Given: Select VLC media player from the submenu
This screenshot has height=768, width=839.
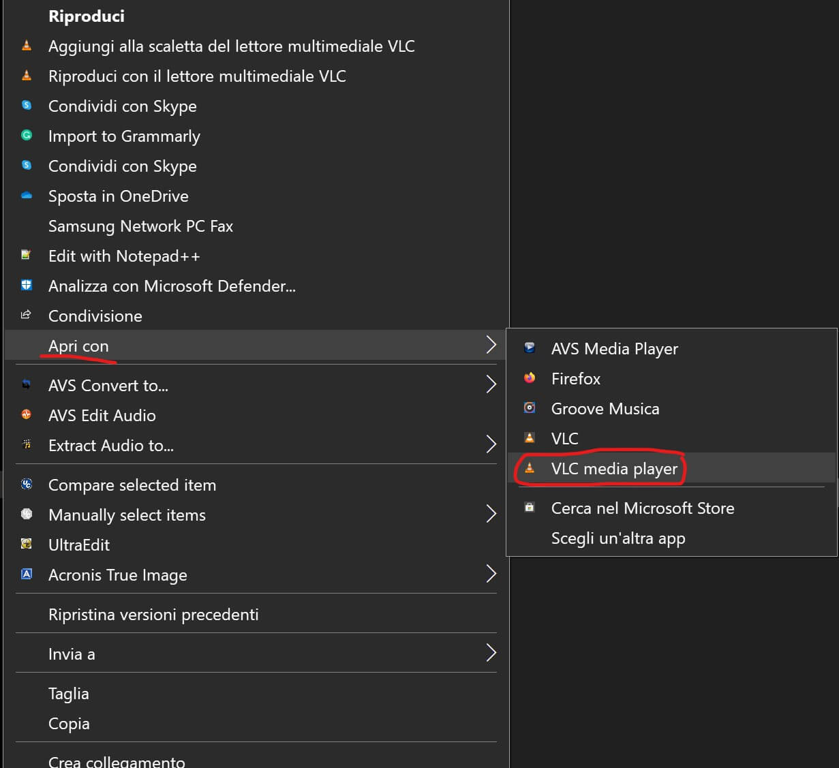Looking at the screenshot, I should click(x=614, y=469).
